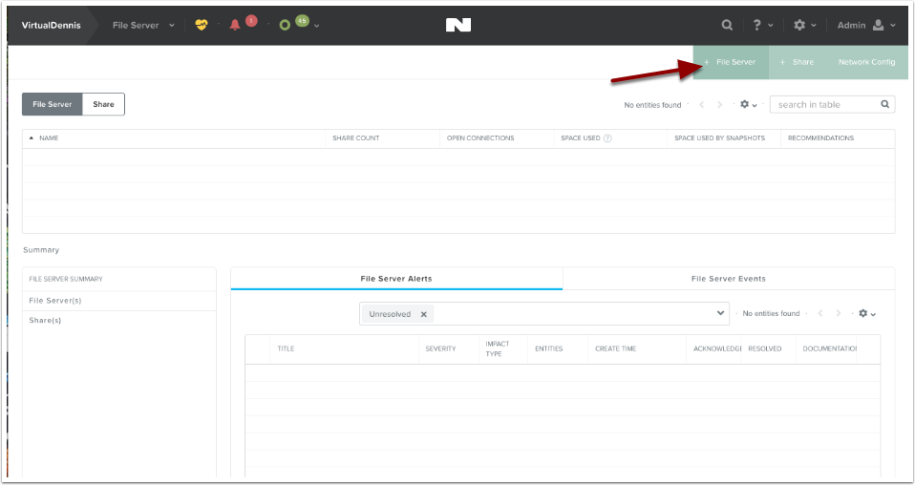The height and width of the screenshot is (485, 915).
Task: Open the tasks circle icon
Action: [x=285, y=25]
